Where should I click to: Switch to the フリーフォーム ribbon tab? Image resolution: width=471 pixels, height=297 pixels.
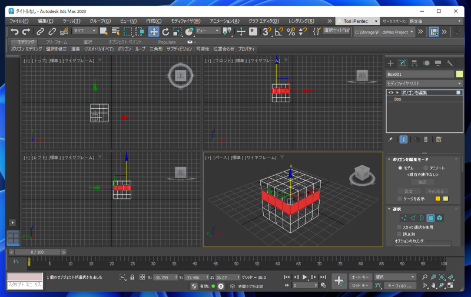coord(57,42)
